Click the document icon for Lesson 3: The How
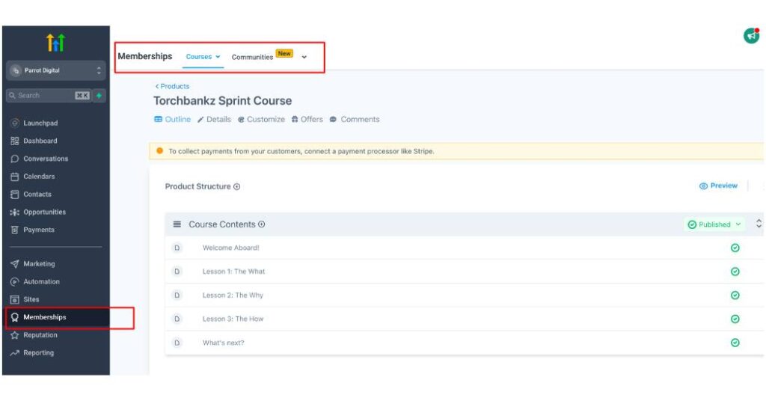This screenshot has width=766, height=401. (177, 319)
